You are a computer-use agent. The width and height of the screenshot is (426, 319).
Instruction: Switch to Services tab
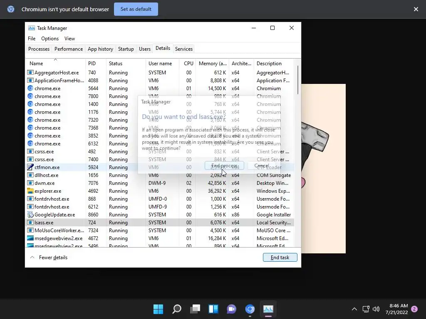[x=183, y=49]
